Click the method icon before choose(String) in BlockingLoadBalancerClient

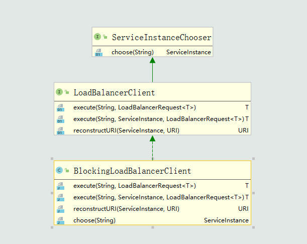[60, 220]
